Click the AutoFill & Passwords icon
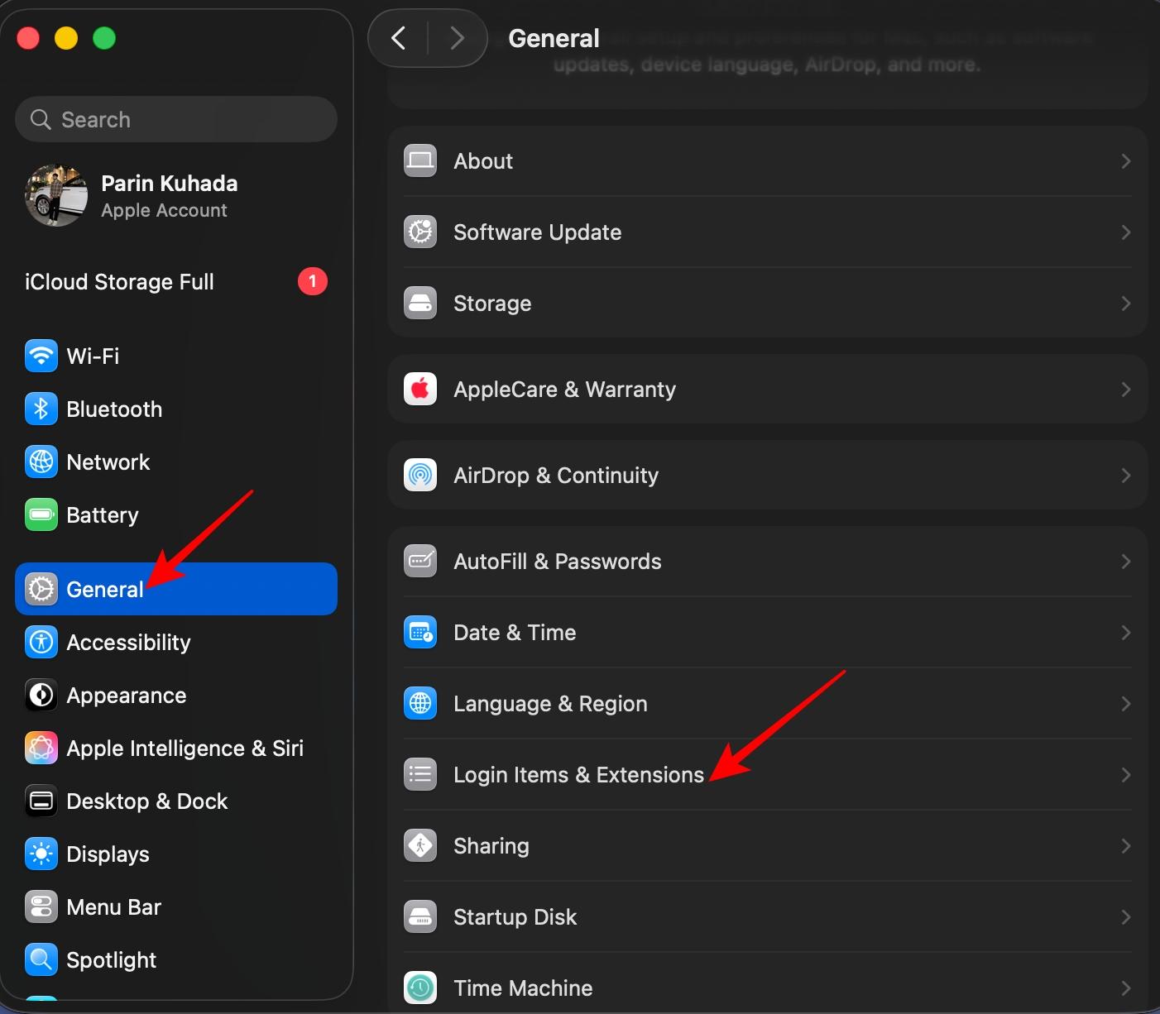Viewport: 1160px width, 1014px height. 420,562
